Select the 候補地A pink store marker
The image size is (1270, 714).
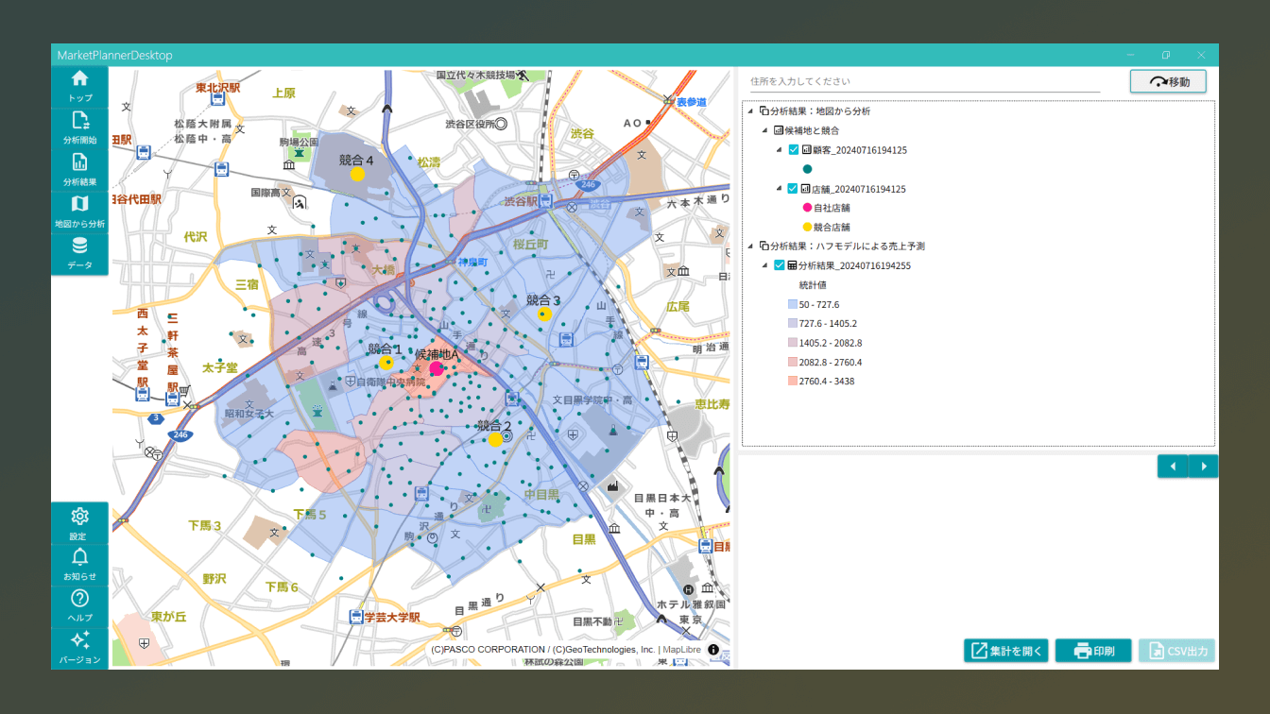pos(437,368)
